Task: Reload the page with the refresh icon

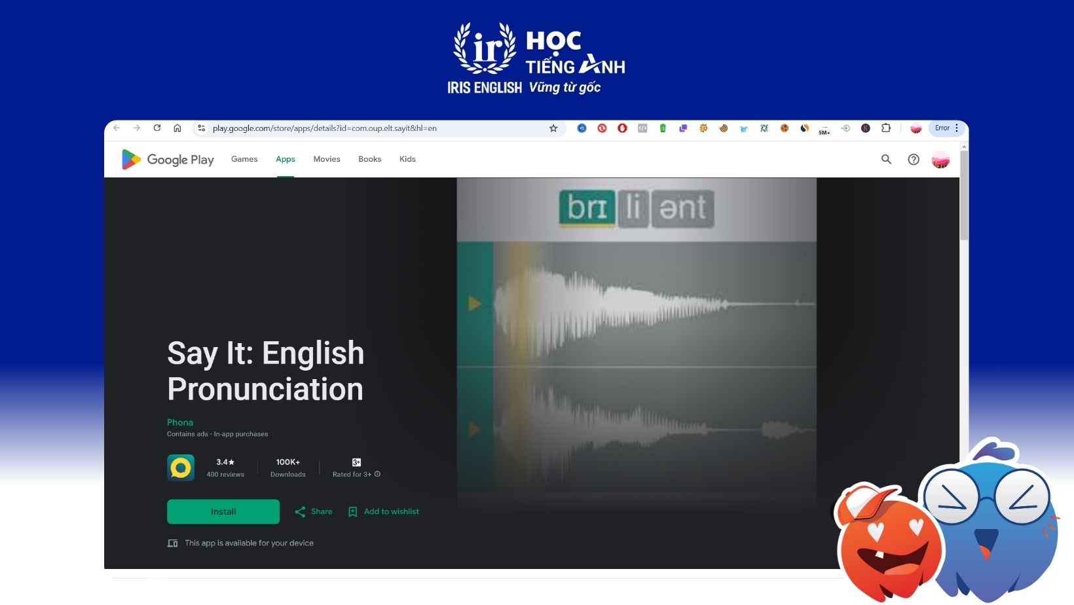Action: click(x=157, y=128)
